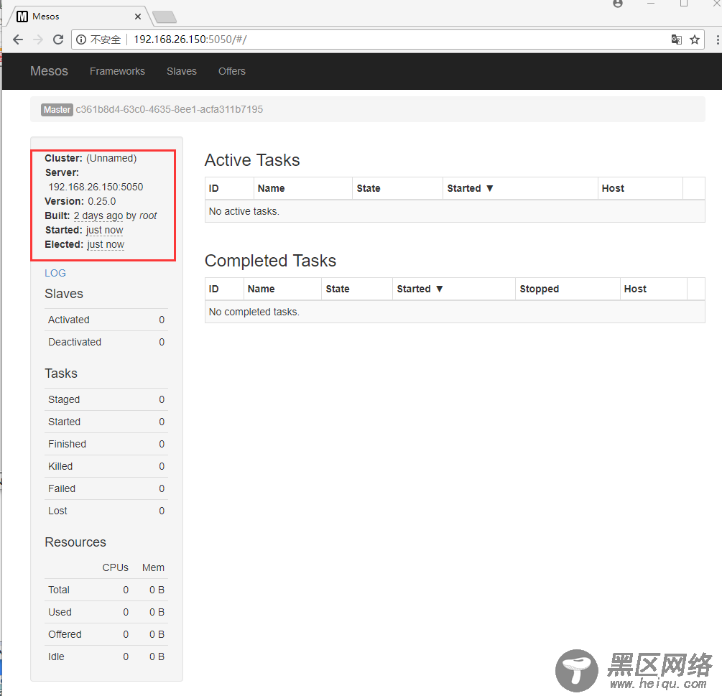Open the Chrome three-dot menu
The width and height of the screenshot is (722, 696).
(x=718, y=40)
